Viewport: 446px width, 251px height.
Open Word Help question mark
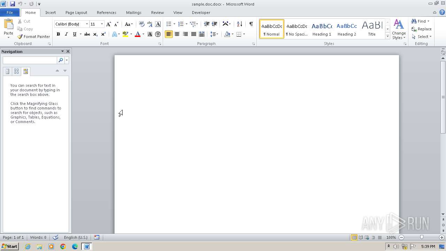point(442,12)
